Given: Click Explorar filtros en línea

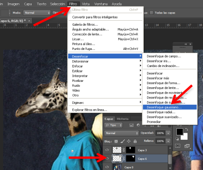Looking at the screenshot, I should [x=106, y=110].
